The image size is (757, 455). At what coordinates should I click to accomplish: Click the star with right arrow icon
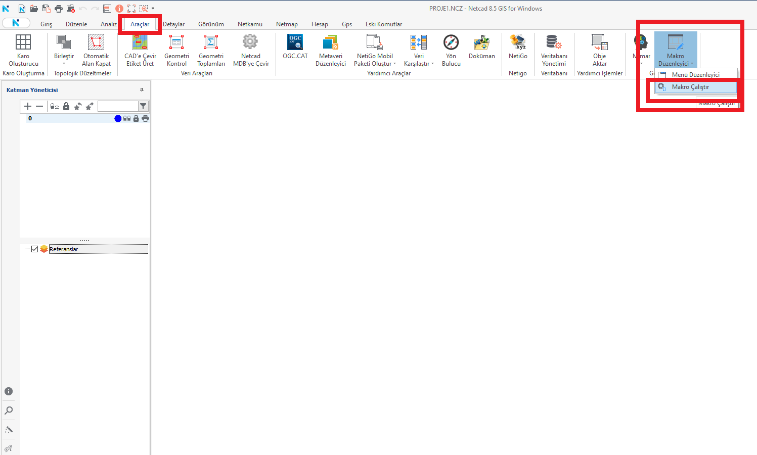90,106
